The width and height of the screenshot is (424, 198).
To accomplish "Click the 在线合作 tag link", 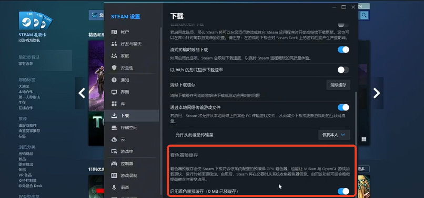I will point(25,108).
